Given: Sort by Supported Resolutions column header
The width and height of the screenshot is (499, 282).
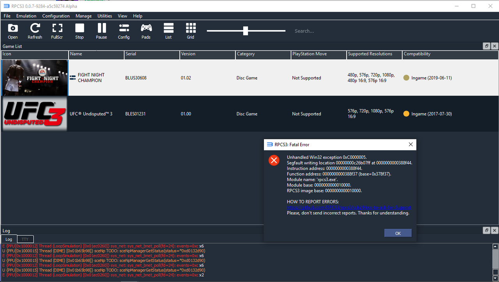Looking at the screenshot, I should (374, 54).
